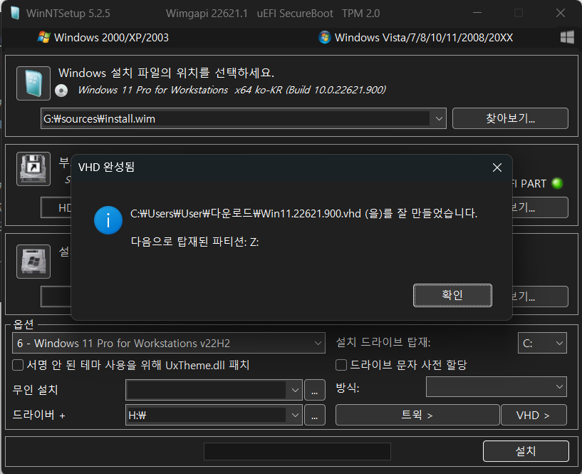Viewport: 582px width, 474px height.
Task: Click the installation drive hard disk icon
Action: coord(33,261)
